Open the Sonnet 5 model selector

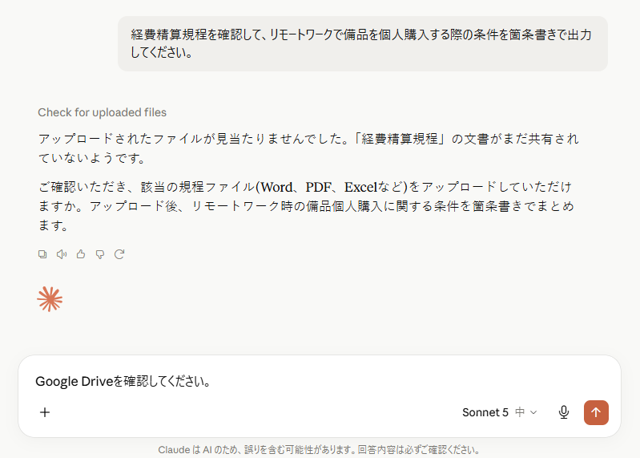(x=499, y=412)
